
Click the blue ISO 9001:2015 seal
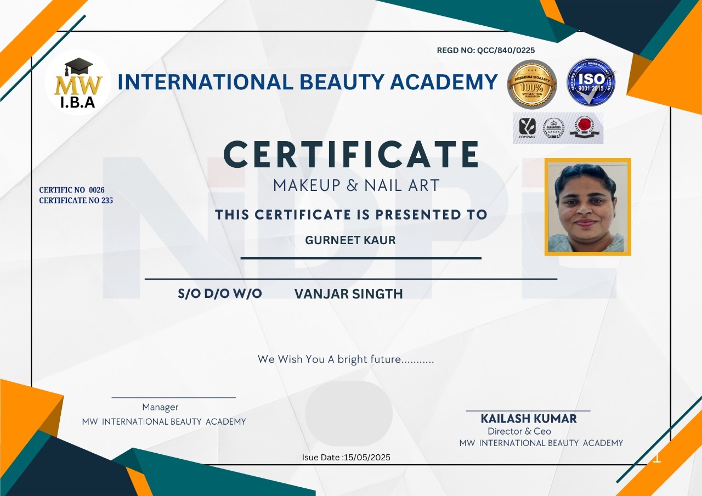(591, 82)
